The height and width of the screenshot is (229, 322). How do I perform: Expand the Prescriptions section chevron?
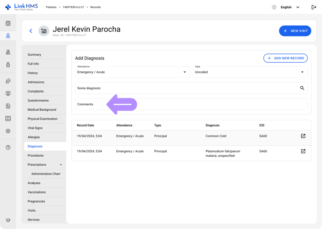click(x=61, y=165)
